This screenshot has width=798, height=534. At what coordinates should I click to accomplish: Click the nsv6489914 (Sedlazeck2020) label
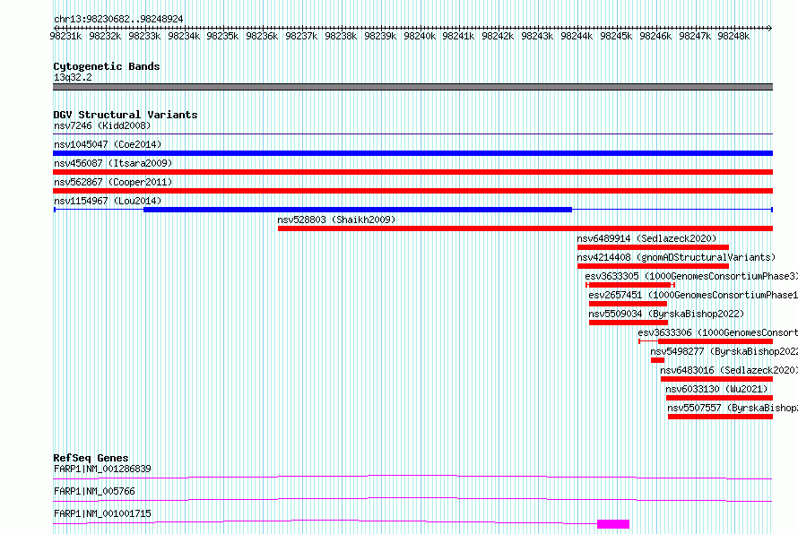pos(646,238)
